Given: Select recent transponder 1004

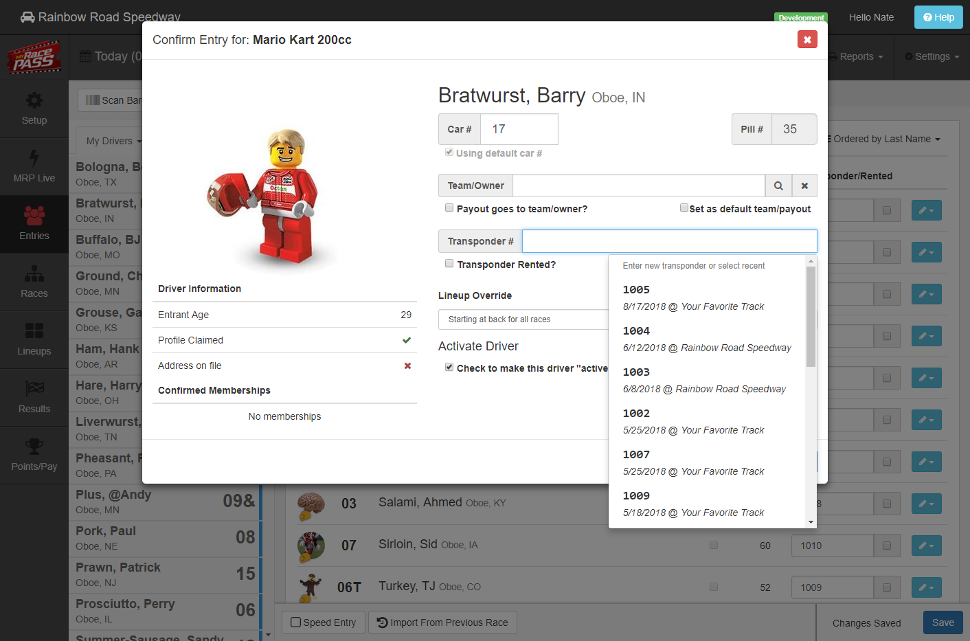Looking at the screenshot, I should 707,339.
